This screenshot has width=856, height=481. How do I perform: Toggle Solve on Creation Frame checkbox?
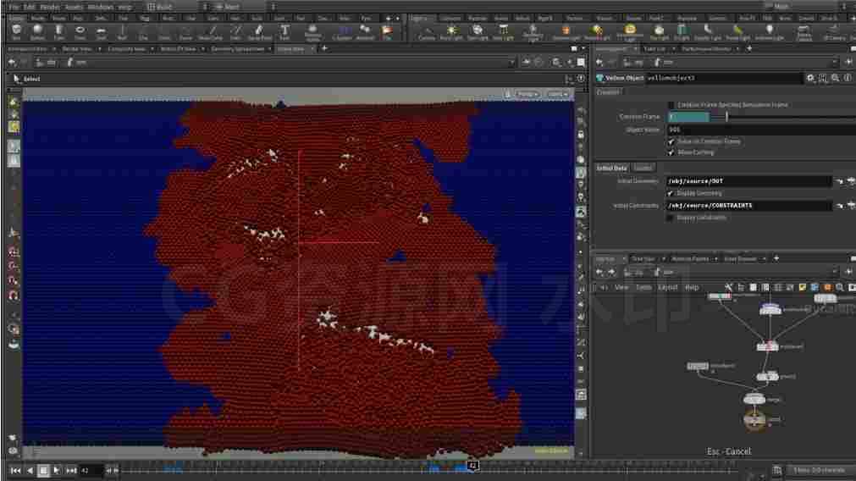coord(671,141)
